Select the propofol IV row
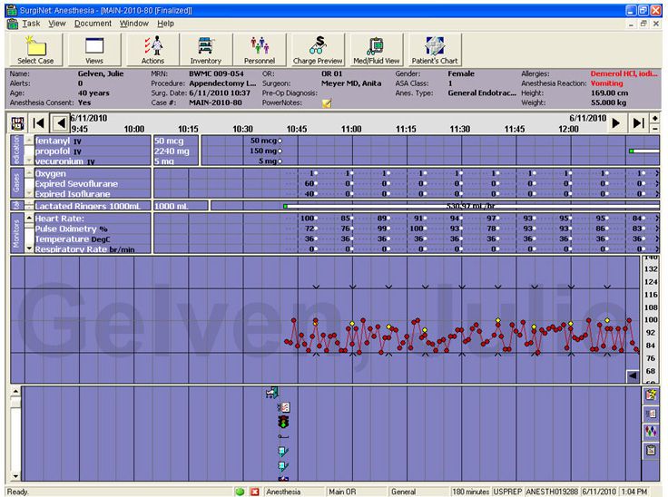Image resolution: width=668 pixels, height=497 pixels. [x=93, y=151]
